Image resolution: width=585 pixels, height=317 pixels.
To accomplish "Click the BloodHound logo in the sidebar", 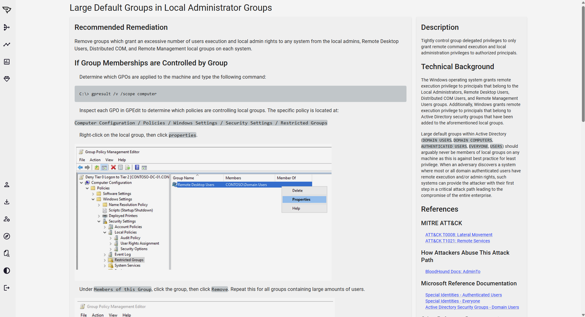I will pyautogui.click(x=7, y=10).
